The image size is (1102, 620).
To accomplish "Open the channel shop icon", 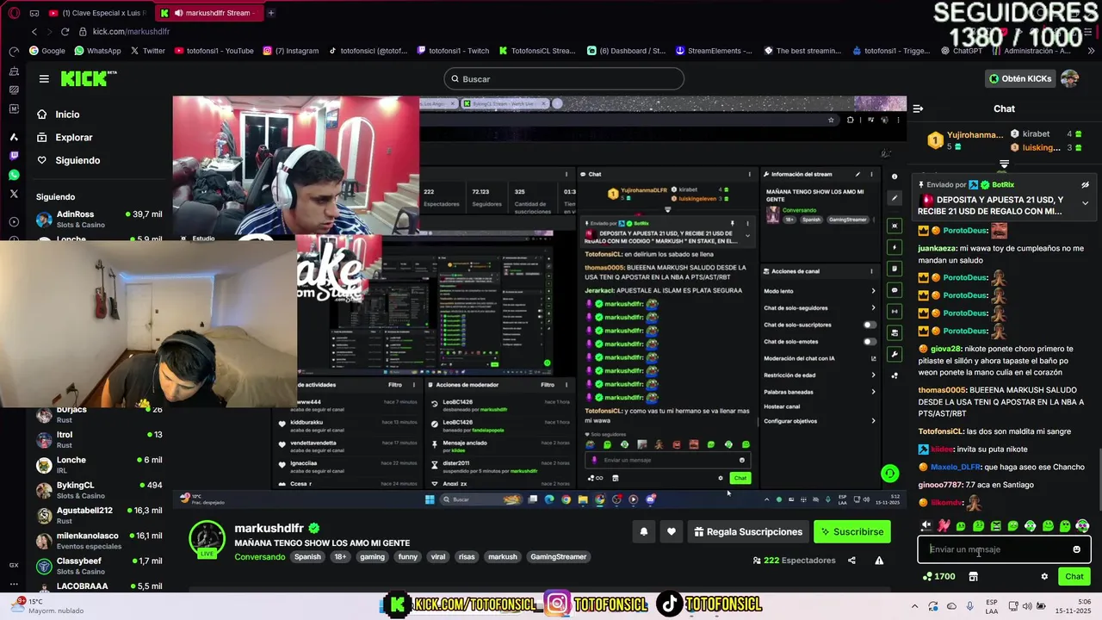I will 974,577.
